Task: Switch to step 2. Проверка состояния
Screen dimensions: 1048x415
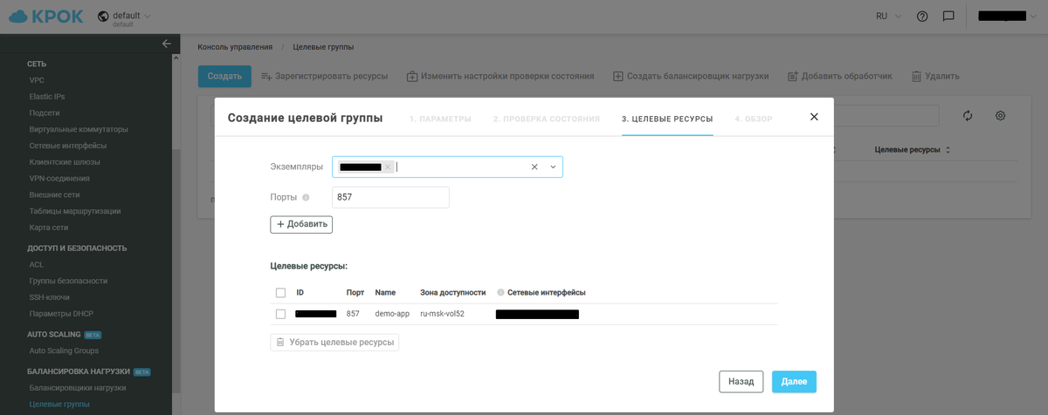Action: click(x=546, y=119)
